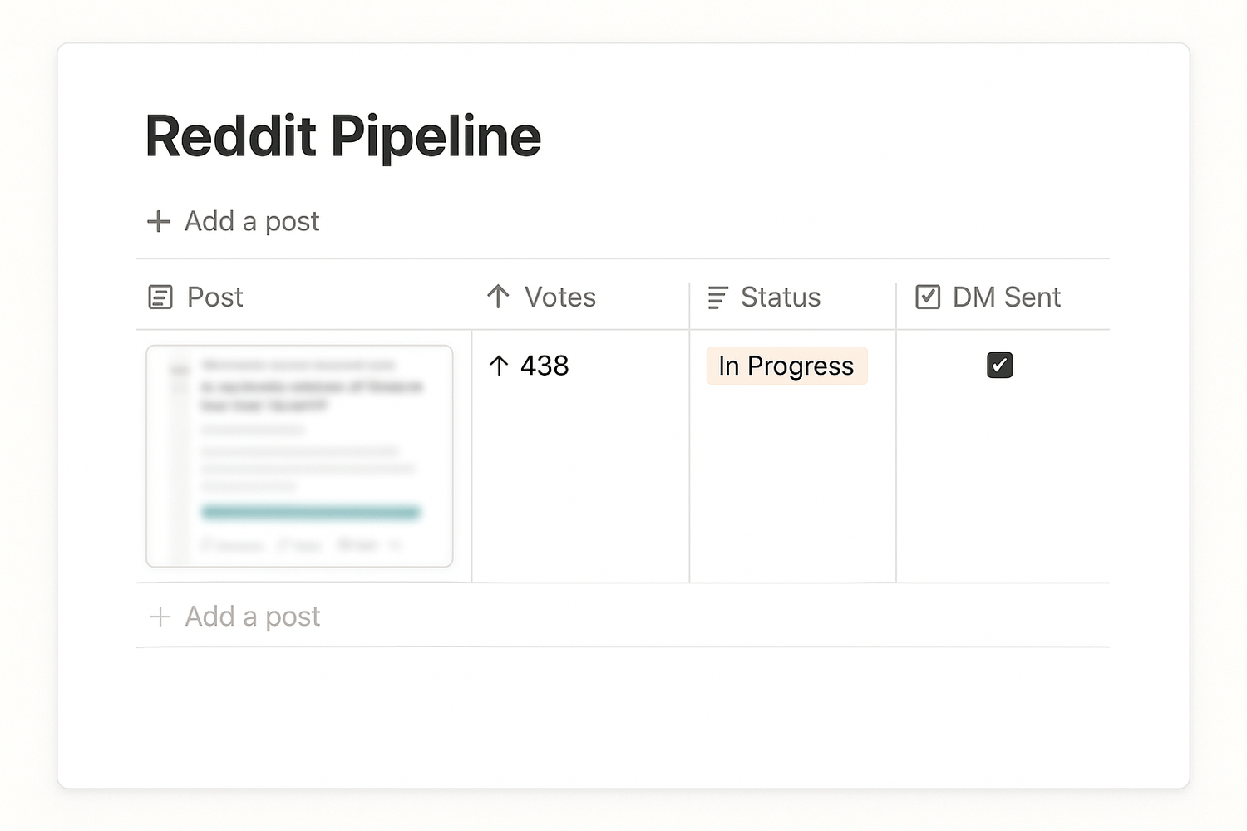Click the bottom "Add a post" text
Image resolution: width=1247 pixels, height=831 pixels.
252,617
